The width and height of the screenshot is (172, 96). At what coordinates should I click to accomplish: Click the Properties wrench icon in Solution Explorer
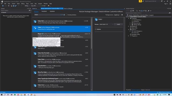pyautogui.click(x=148, y=11)
